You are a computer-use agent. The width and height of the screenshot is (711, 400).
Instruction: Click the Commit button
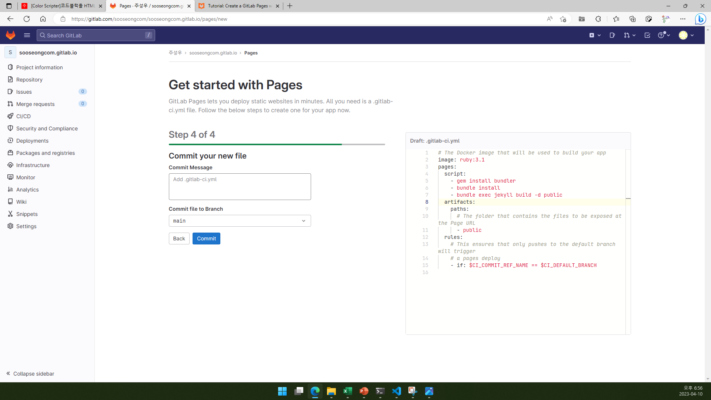coord(206,239)
